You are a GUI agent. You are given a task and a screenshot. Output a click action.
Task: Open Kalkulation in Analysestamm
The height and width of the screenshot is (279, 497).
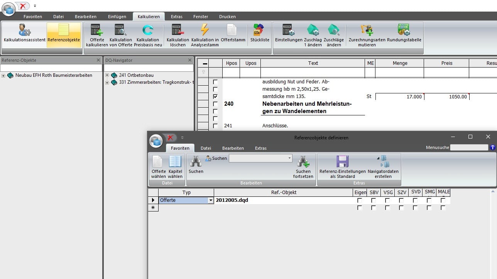205,35
